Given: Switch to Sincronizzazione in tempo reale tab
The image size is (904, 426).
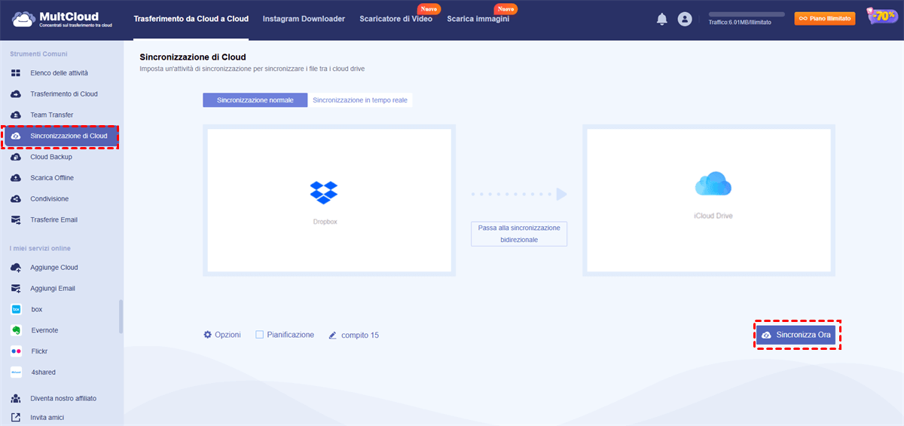Looking at the screenshot, I should 360,100.
